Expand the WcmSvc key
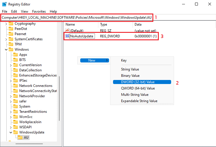Screen dimensions: 216x147 pos(11,117)
